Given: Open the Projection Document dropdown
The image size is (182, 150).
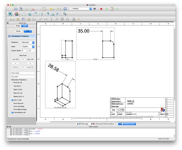Looking at the screenshot, I should [x=28, y=42].
